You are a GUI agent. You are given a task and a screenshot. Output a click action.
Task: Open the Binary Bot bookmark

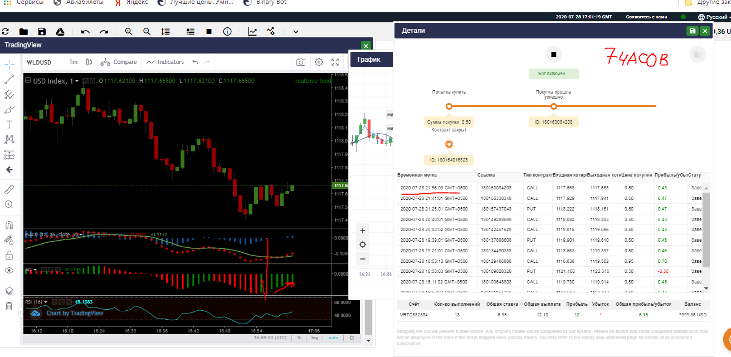265,3
